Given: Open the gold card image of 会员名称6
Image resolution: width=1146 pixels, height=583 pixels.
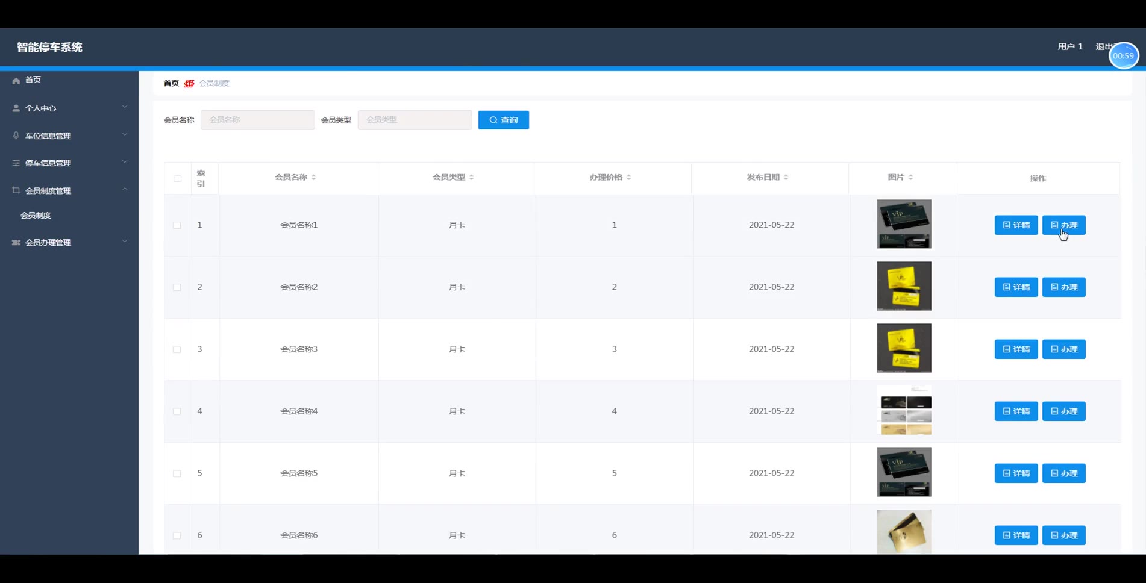Looking at the screenshot, I should pos(904,532).
